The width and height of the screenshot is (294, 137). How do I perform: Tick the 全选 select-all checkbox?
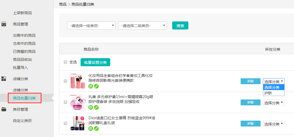tap(65, 62)
